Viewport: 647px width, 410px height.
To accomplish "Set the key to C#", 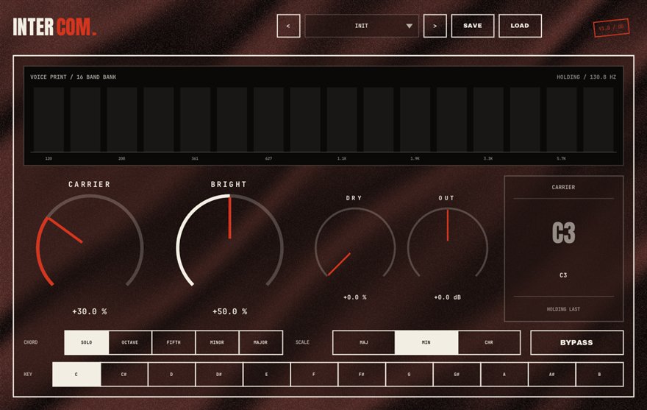I will (x=124, y=375).
